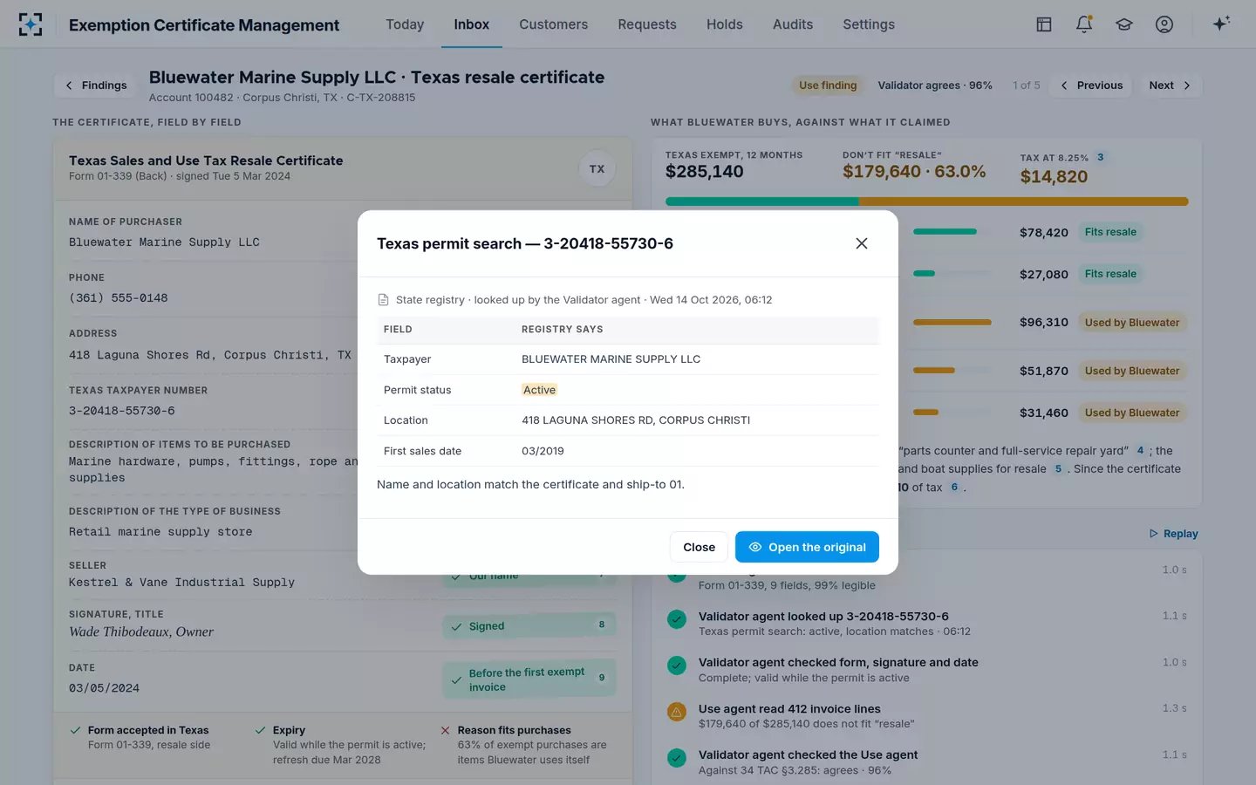Click check mark beside Form accepted in Texas

[75, 731]
